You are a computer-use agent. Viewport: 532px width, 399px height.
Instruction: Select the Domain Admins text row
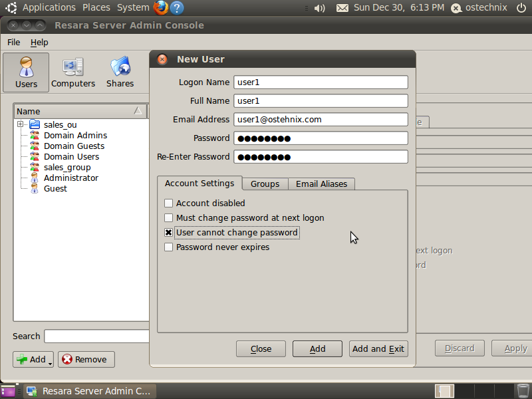[75, 136]
